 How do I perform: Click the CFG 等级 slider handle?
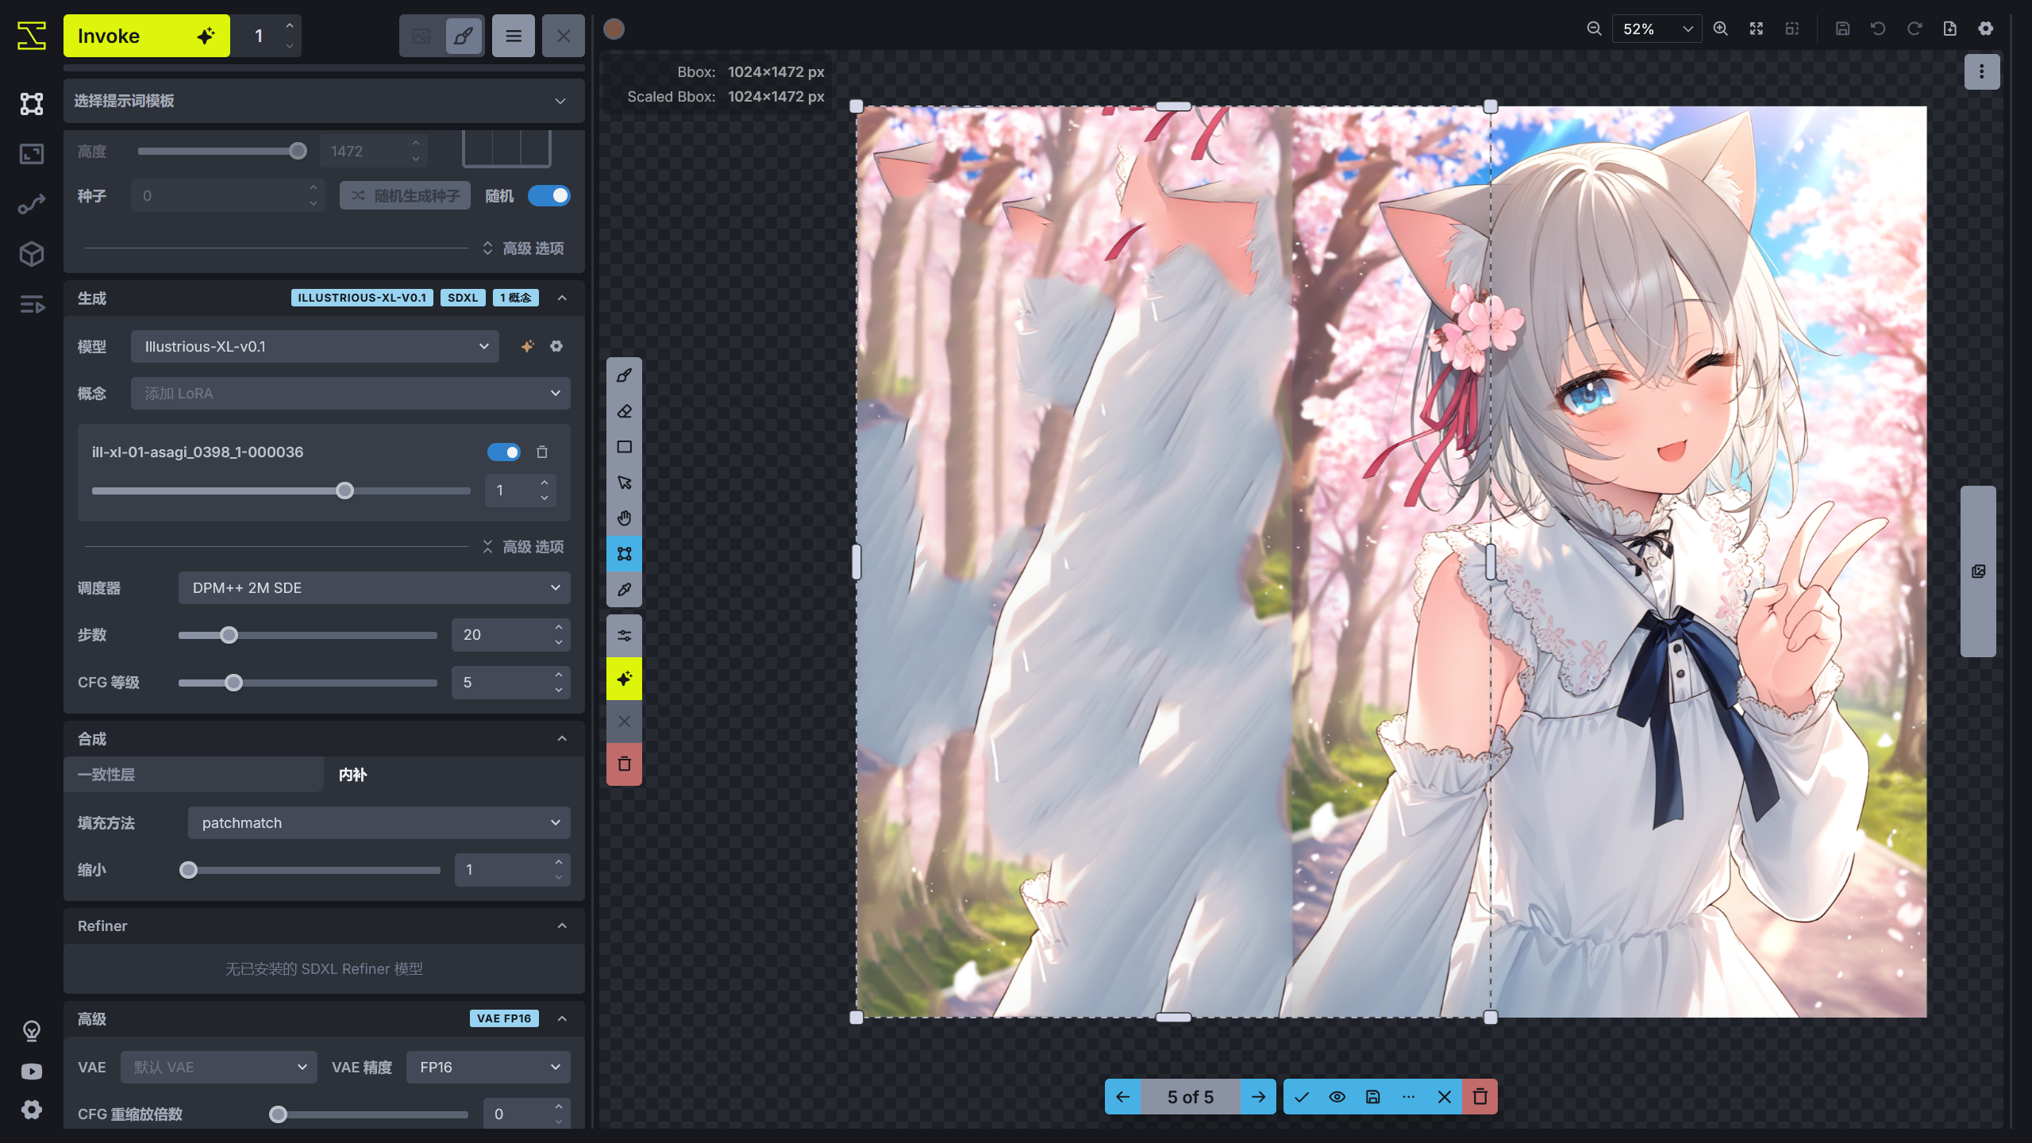coord(233,683)
